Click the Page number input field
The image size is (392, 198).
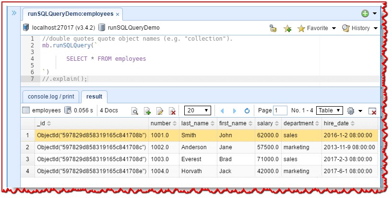pyautogui.click(x=280, y=110)
